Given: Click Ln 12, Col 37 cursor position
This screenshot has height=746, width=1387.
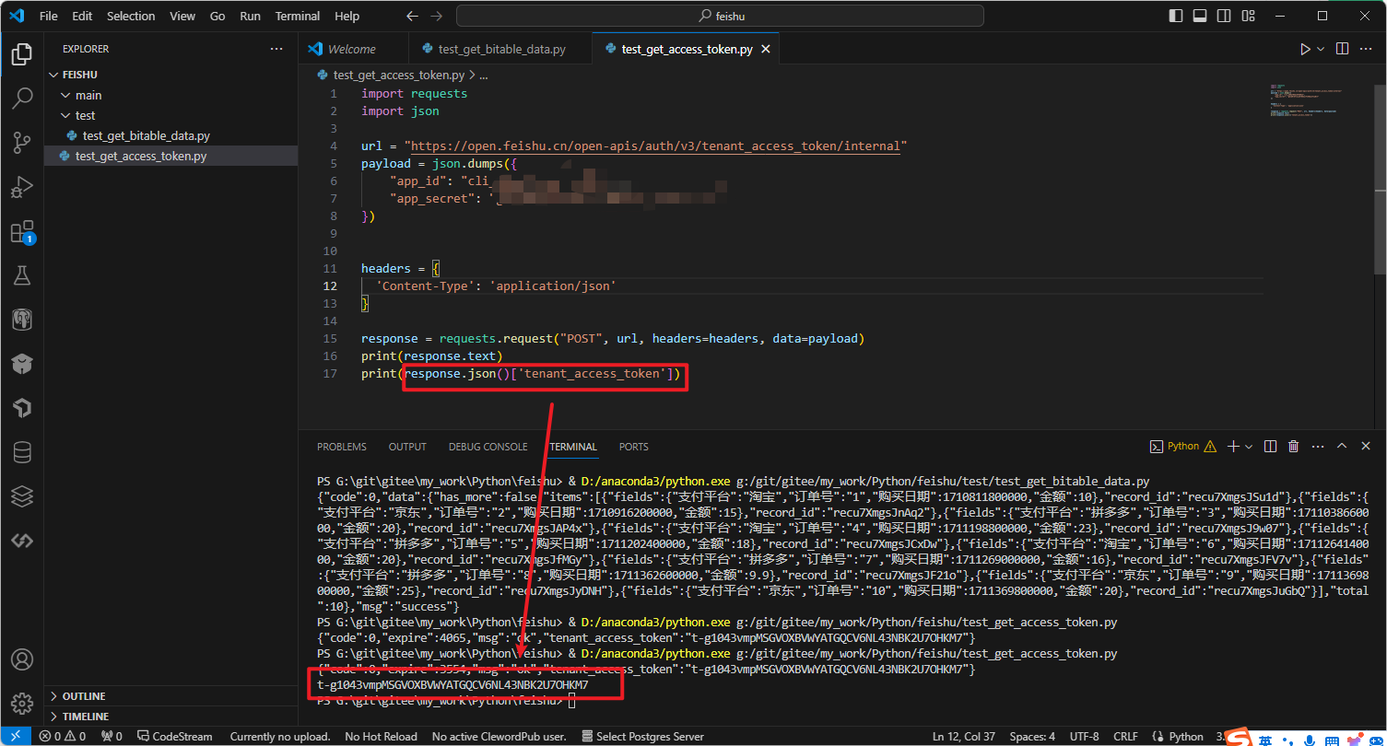Looking at the screenshot, I should (x=964, y=736).
